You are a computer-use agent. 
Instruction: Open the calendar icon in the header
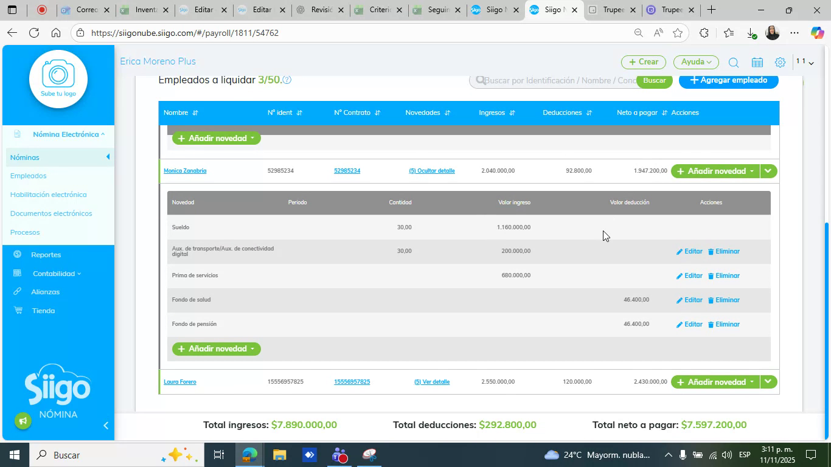pos(757,63)
